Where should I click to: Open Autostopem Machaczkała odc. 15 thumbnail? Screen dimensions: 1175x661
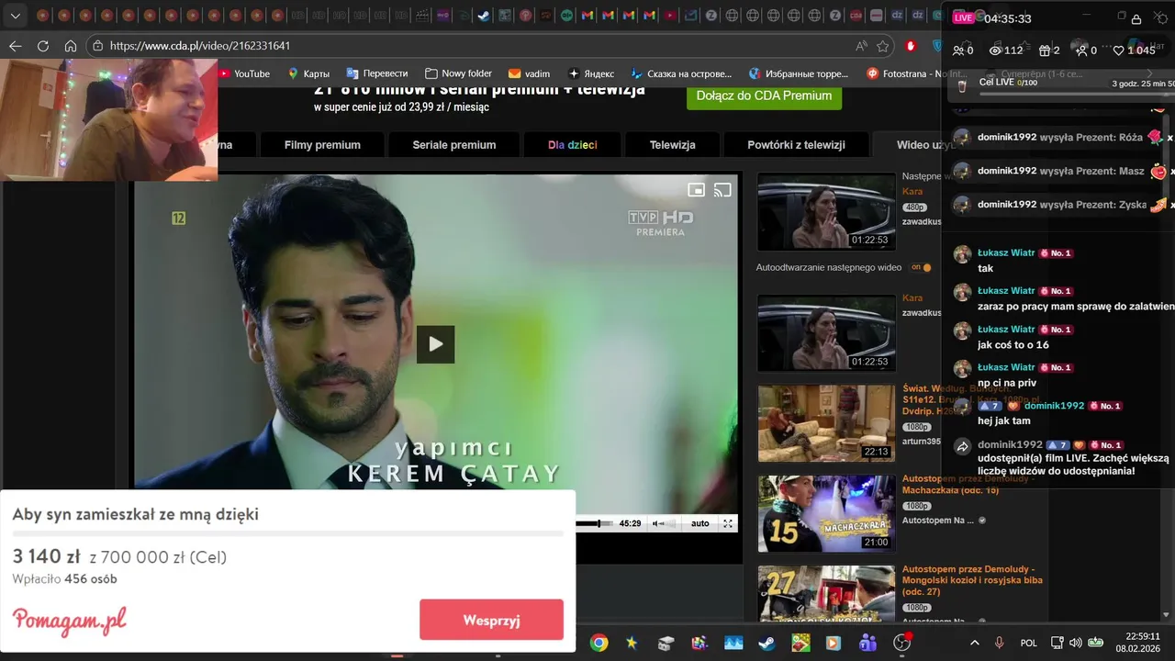coord(826,513)
